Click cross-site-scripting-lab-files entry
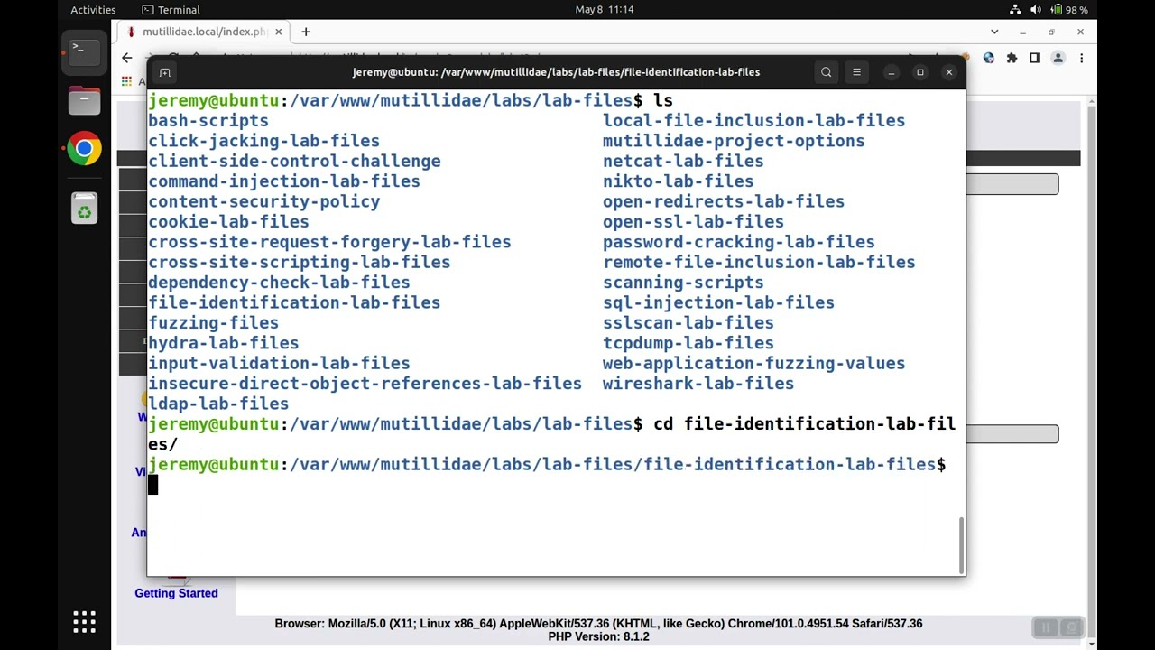 (x=299, y=262)
